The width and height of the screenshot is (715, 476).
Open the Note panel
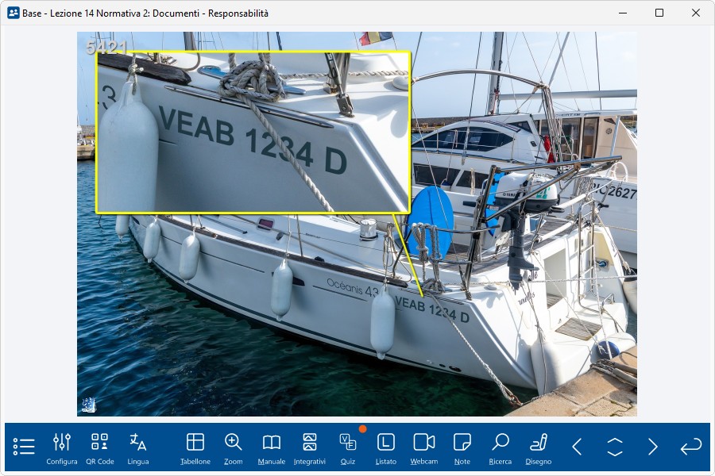(x=462, y=447)
